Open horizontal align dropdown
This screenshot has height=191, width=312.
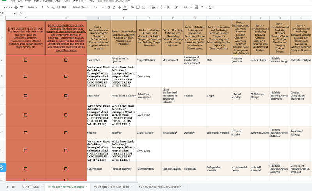click(x=155, y=7)
